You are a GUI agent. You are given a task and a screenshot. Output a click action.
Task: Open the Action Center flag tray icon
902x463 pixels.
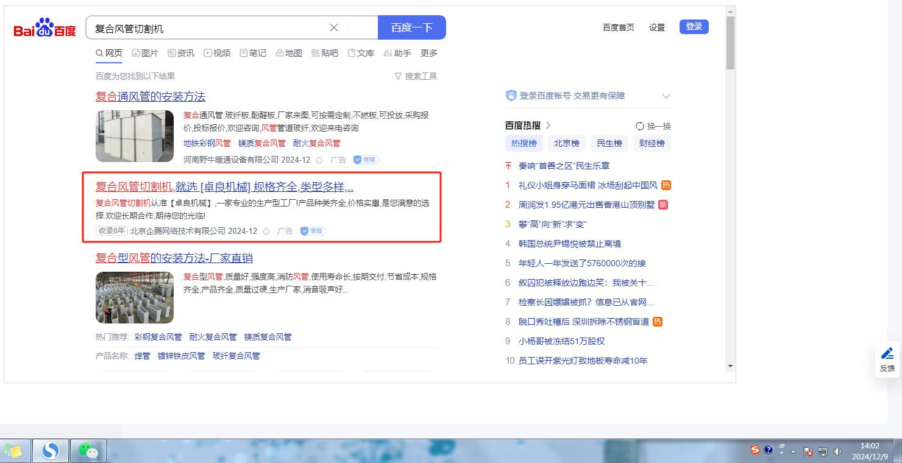(808, 451)
